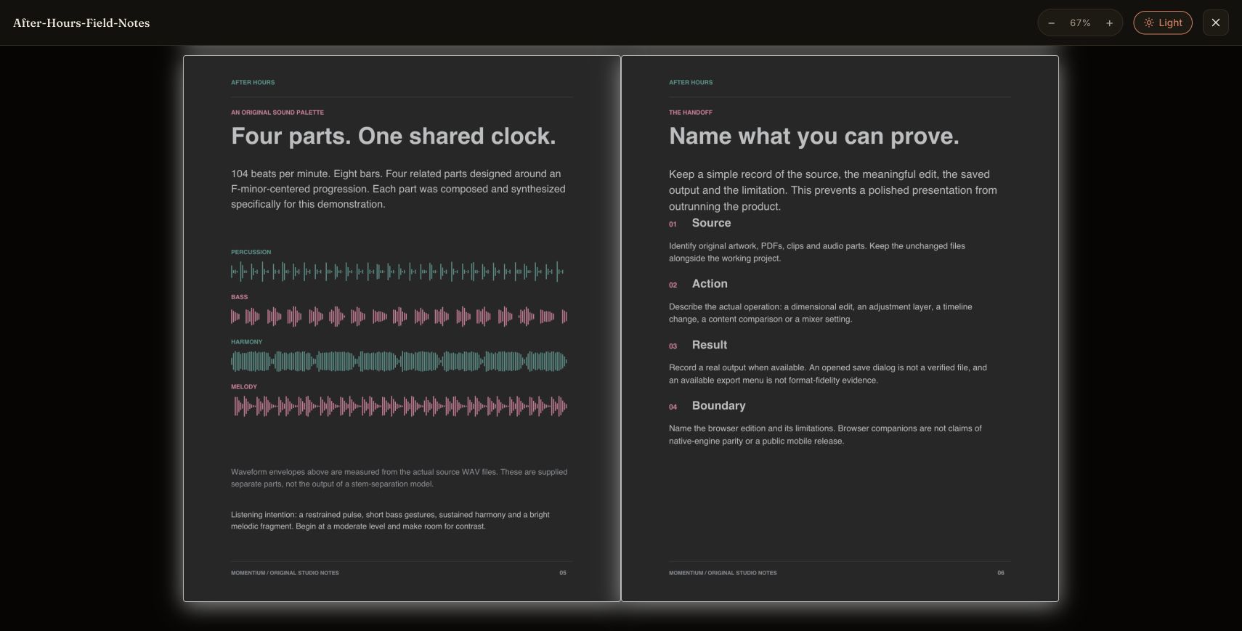
Task: Click page number 05 in the footer
Action: click(x=563, y=573)
